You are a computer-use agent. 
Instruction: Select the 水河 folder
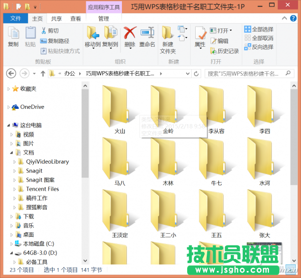tap(264, 162)
